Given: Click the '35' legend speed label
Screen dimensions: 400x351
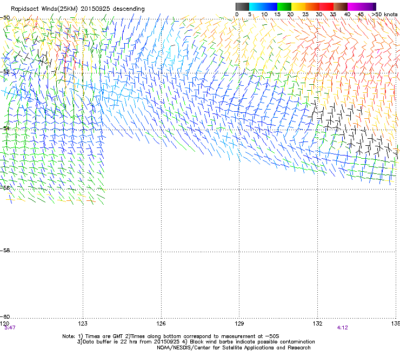Looking at the screenshot, I should click(x=333, y=15).
